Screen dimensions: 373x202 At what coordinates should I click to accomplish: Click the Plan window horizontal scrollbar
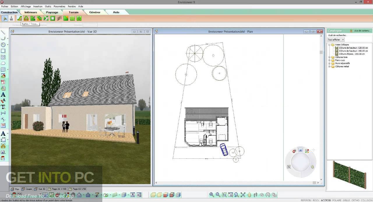(237, 183)
